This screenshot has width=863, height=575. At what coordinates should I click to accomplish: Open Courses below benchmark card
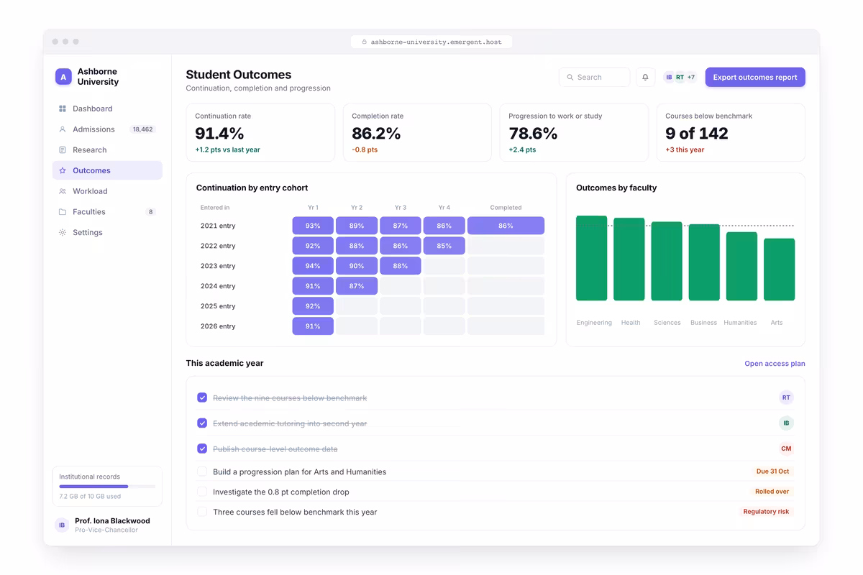(x=731, y=132)
